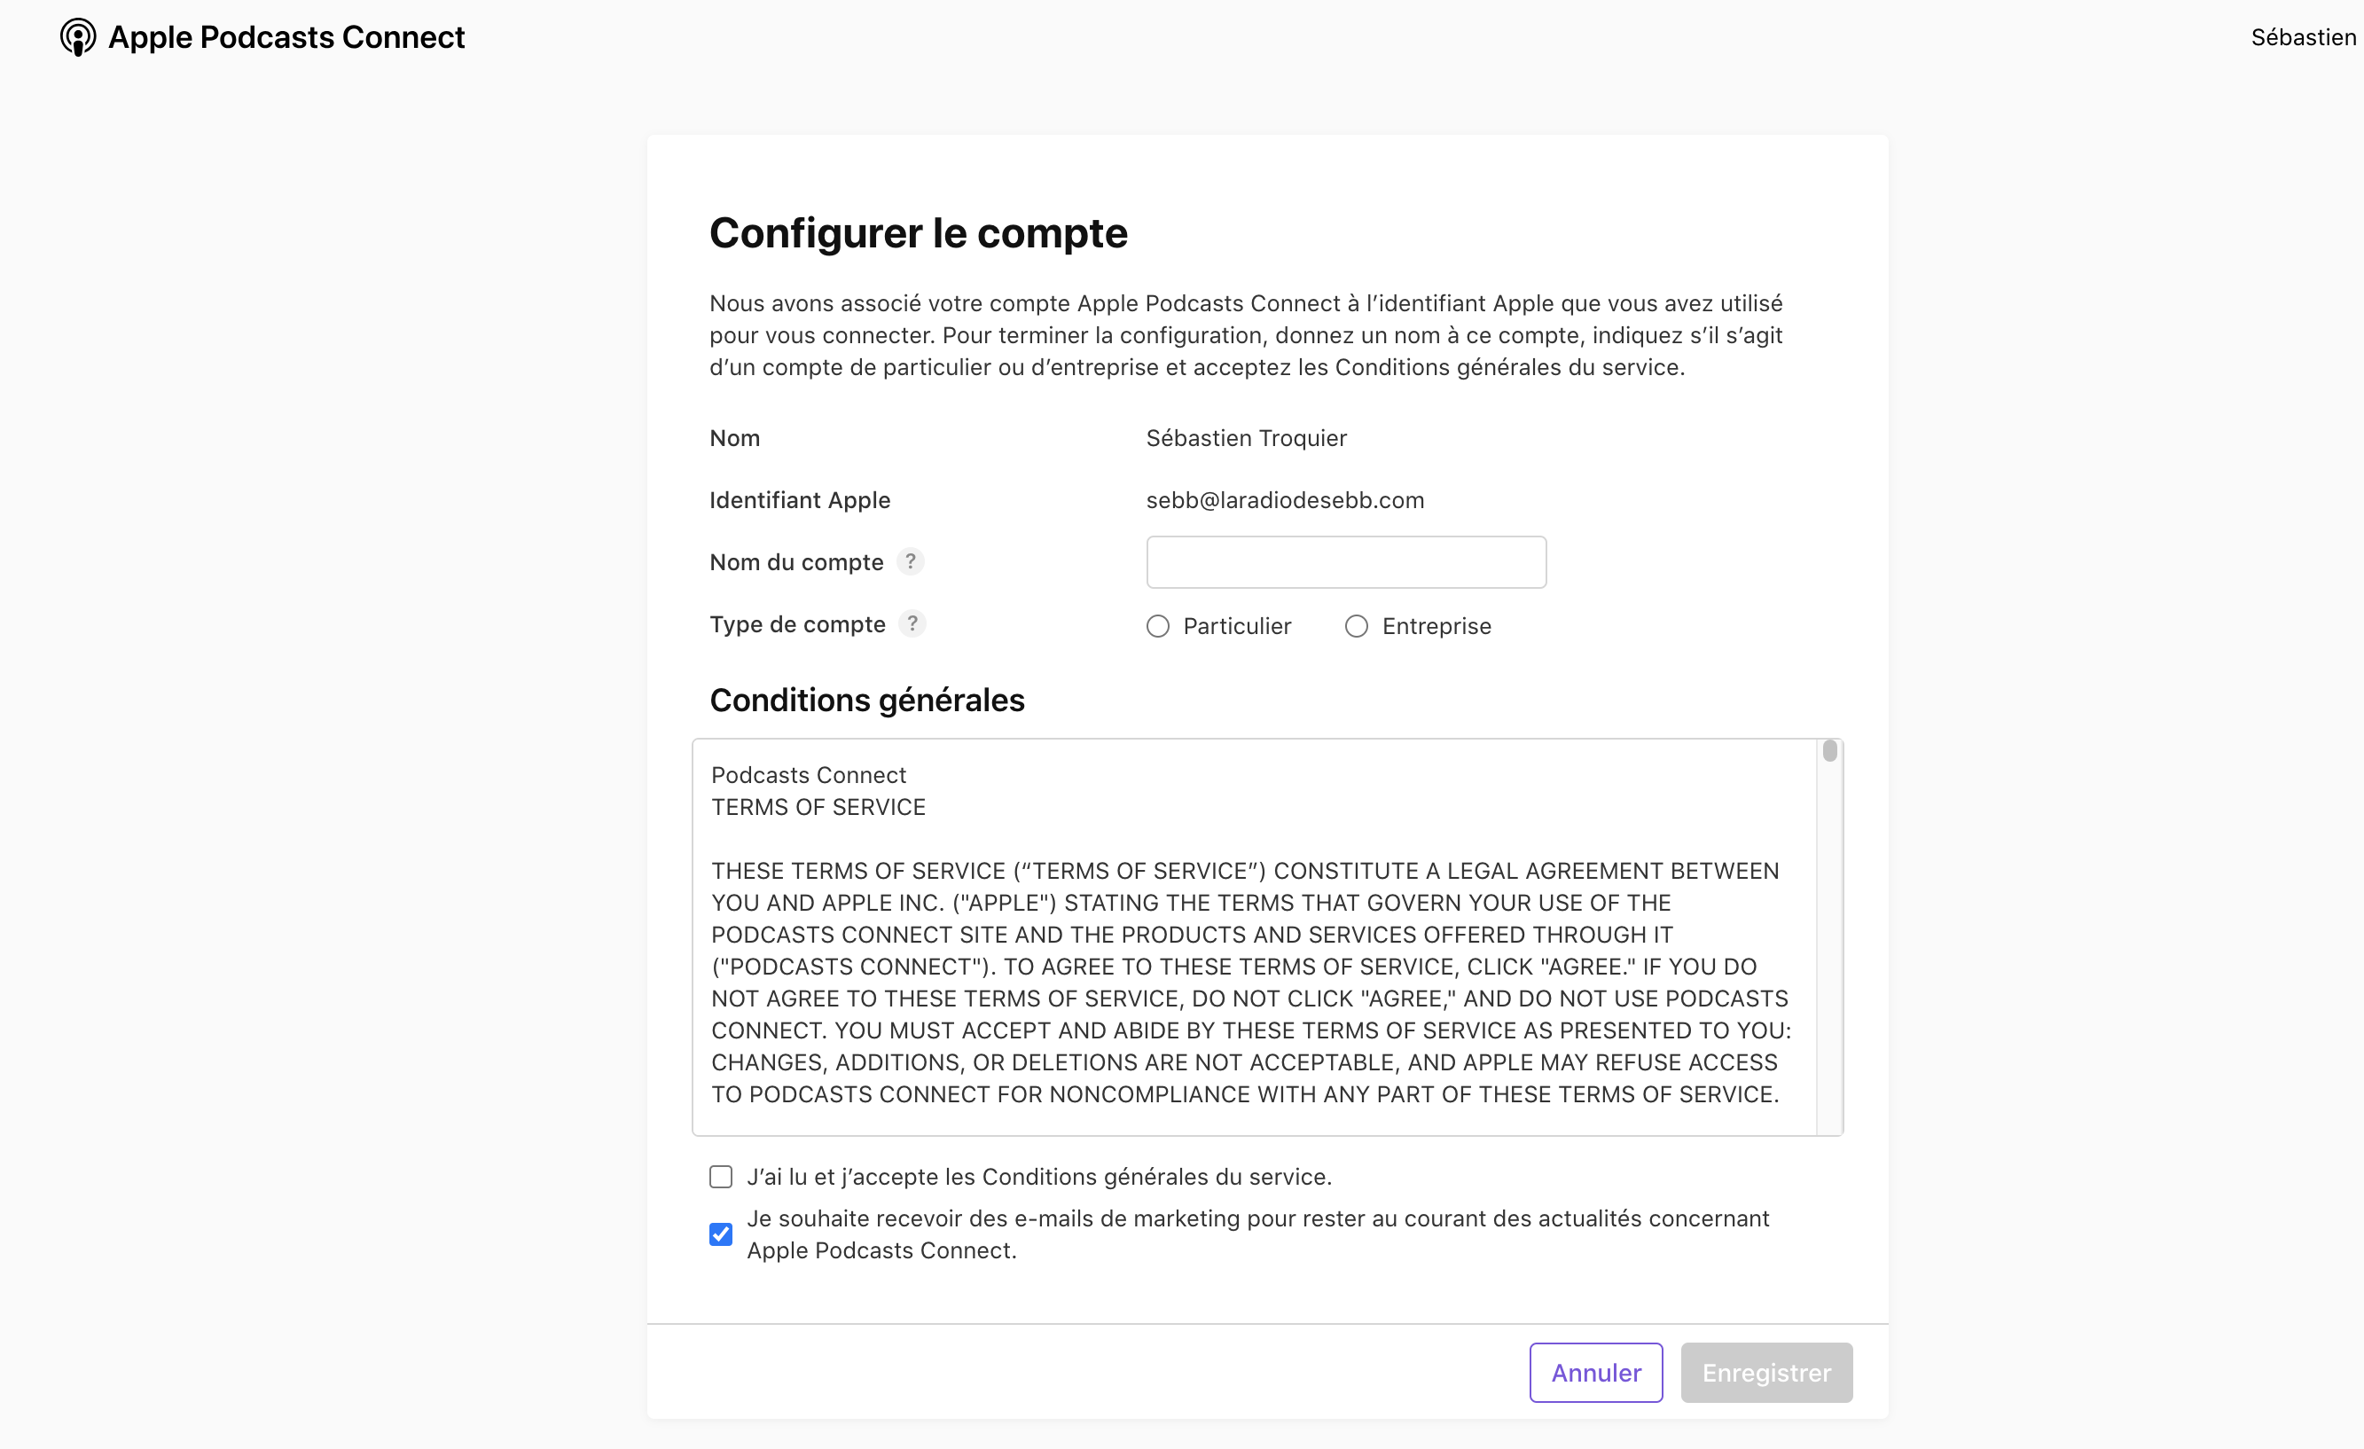2364x1449 pixels.
Task: Click the Conditions générales heading
Action: (x=866, y=701)
